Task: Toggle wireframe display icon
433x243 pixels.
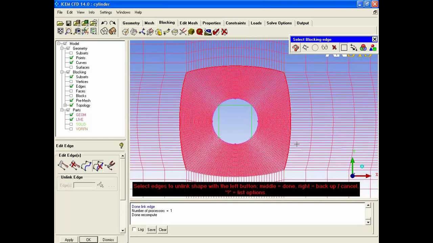Action: 104,31
